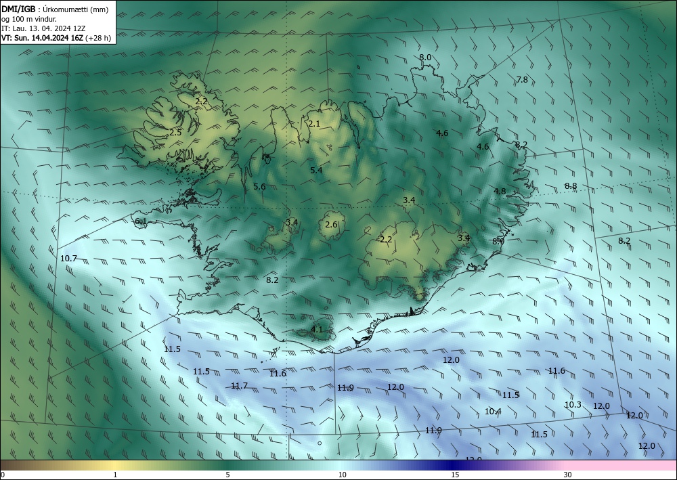
Task: Click the 2.1 value on the map
Action: pos(314,124)
